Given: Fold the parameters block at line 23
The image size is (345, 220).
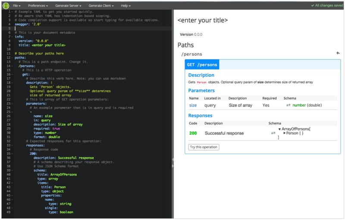Looking at the screenshot, I should [x=12, y=104].
